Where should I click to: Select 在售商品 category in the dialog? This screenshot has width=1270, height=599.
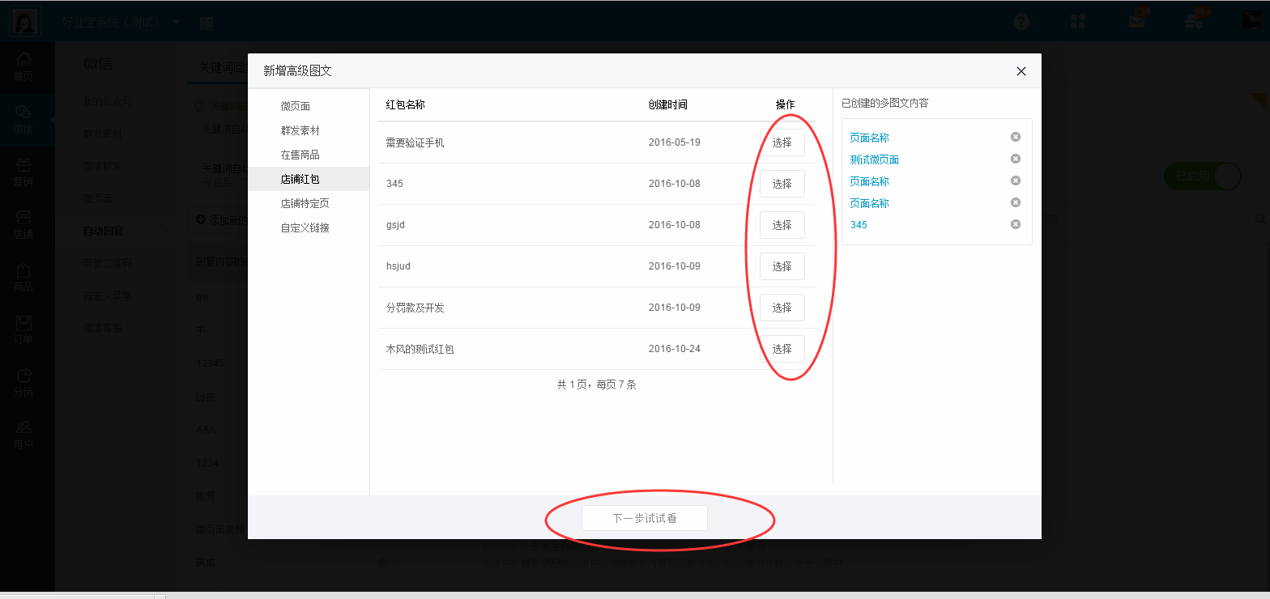coord(300,155)
